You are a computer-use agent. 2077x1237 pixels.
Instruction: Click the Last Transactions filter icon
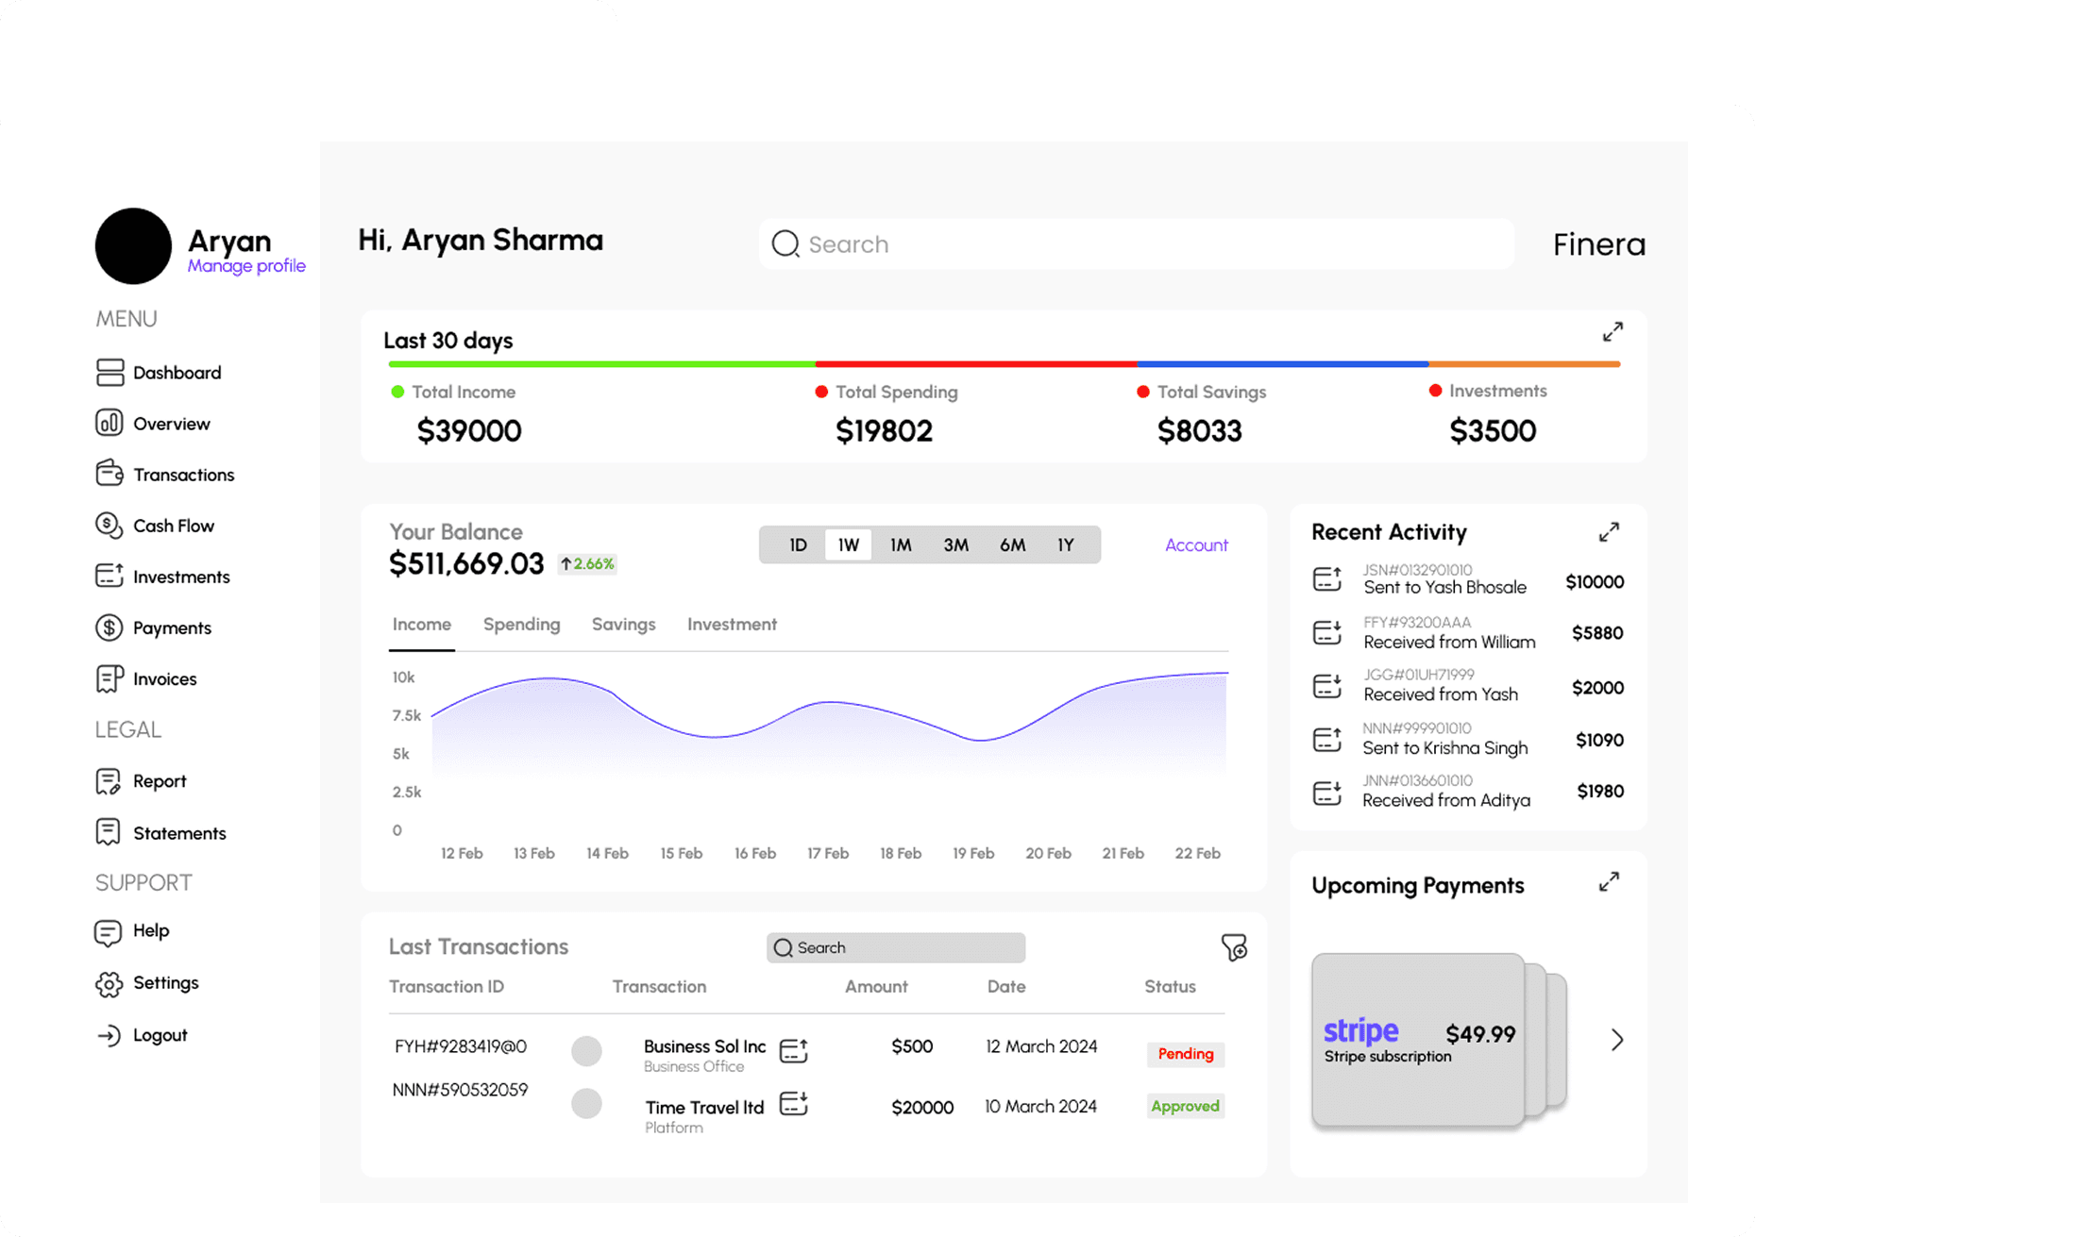[1233, 947]
